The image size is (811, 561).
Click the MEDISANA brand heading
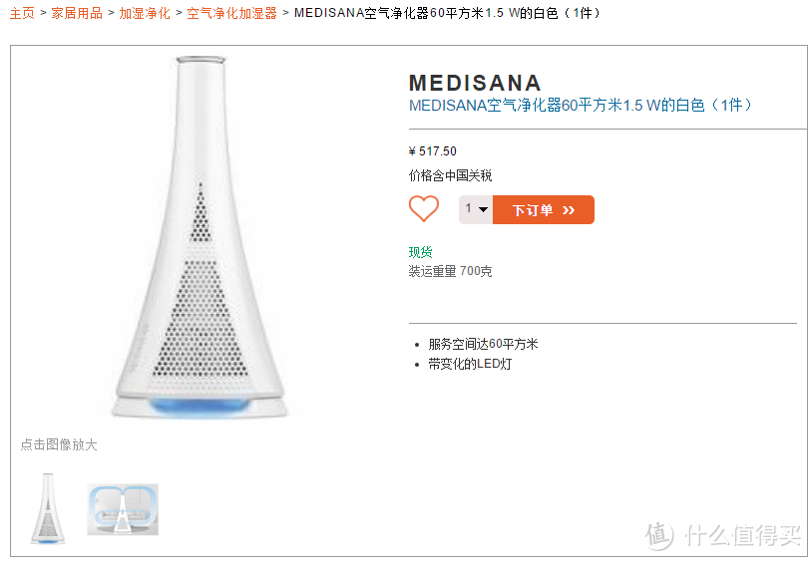pos(475,83)
